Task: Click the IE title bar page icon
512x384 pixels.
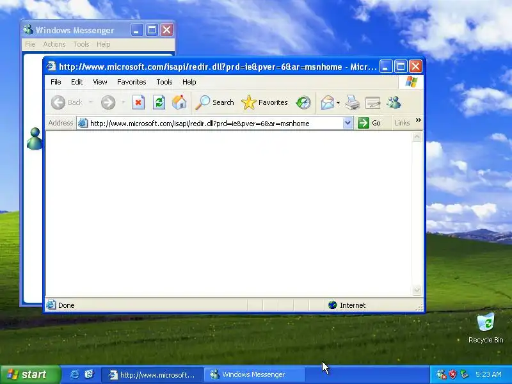Action: pos(51,67)
